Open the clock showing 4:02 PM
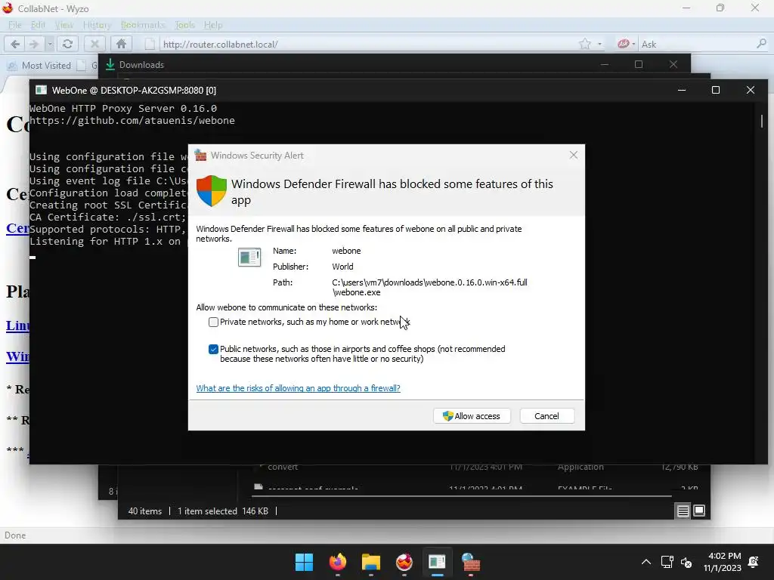Viewport: 774px width, 580px height. [722, 562]
